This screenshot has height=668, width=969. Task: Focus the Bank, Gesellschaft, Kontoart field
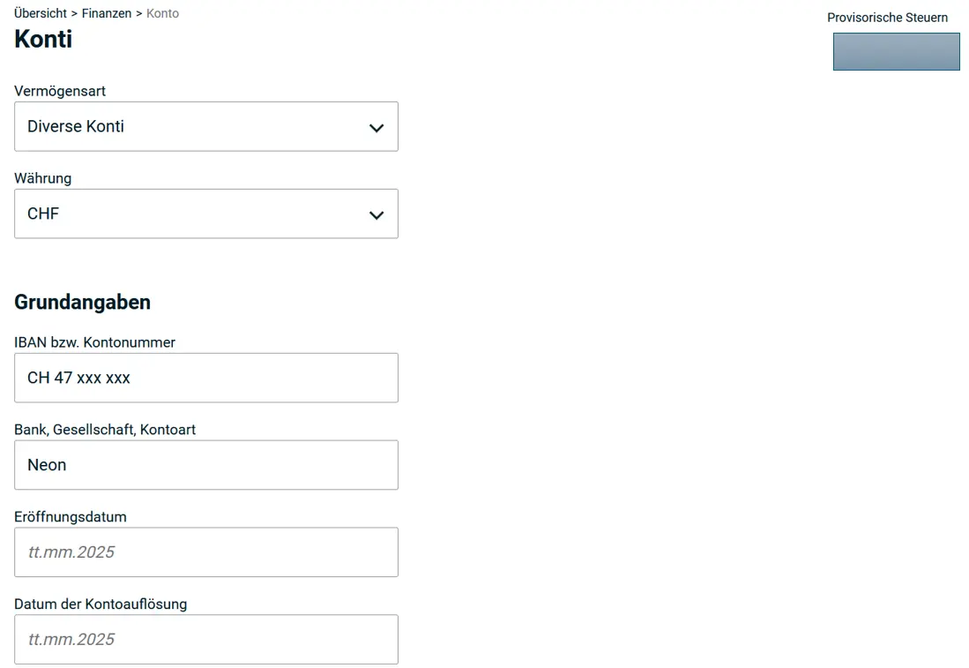click(205, 465)
